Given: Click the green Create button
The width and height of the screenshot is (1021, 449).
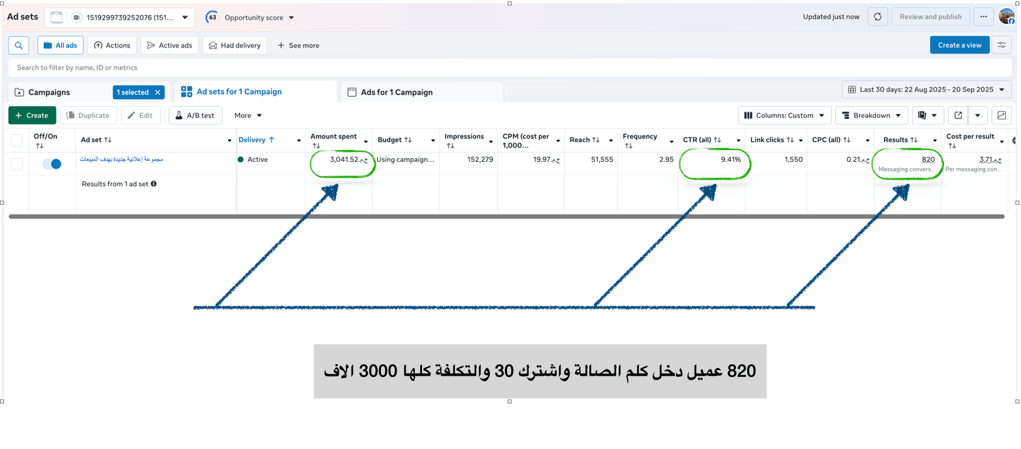Looking at the screenshot, I should (x=32, y=116).
